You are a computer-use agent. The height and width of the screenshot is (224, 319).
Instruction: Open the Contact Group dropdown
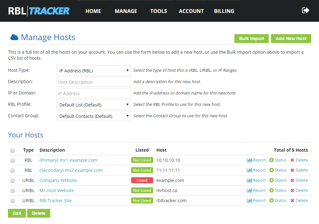pyautogui.click(x=93, y=116)
